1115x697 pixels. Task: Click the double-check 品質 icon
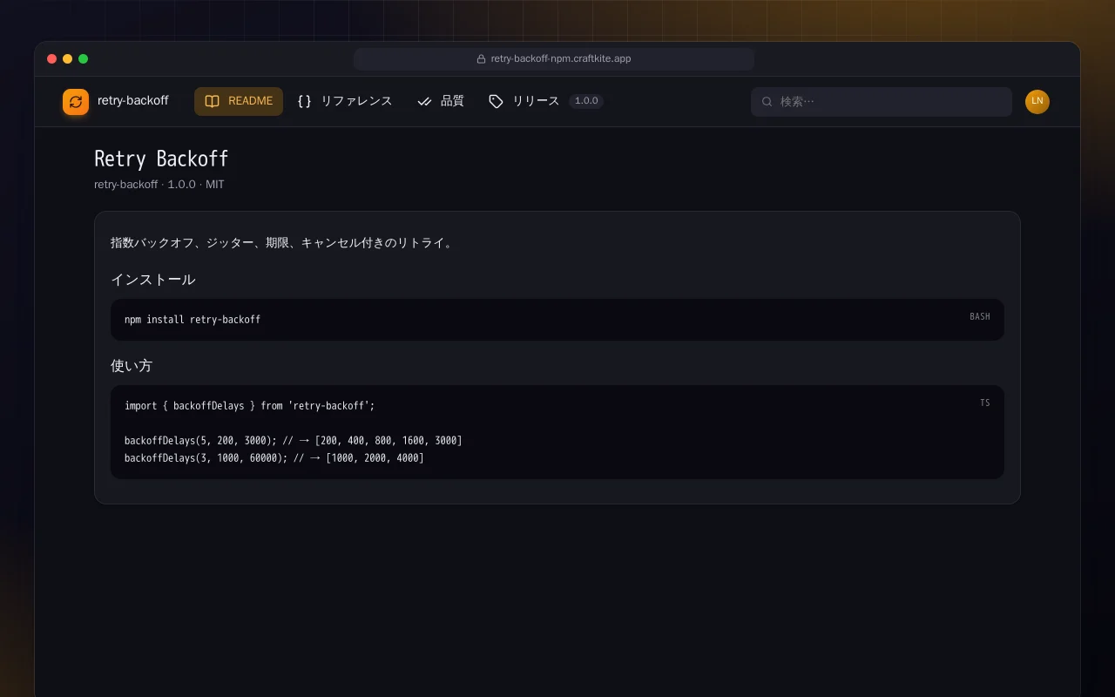(x=424, y=101)
